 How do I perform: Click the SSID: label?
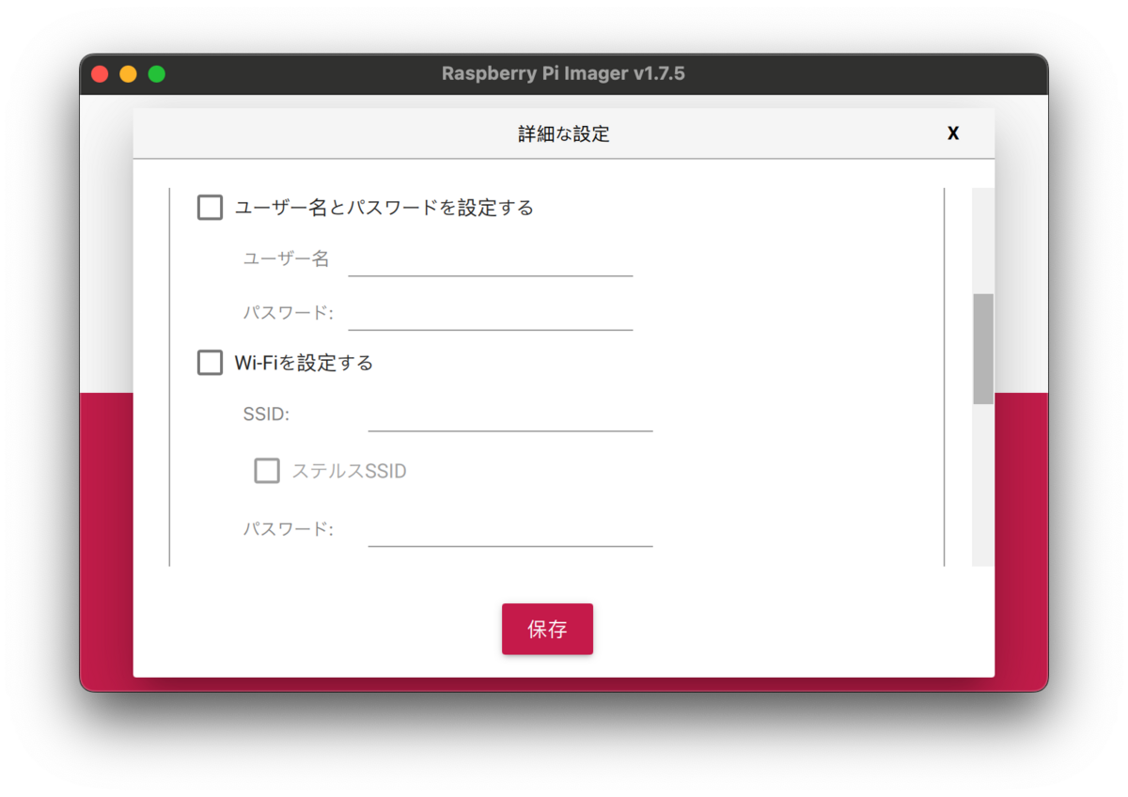tap(266, 414)
